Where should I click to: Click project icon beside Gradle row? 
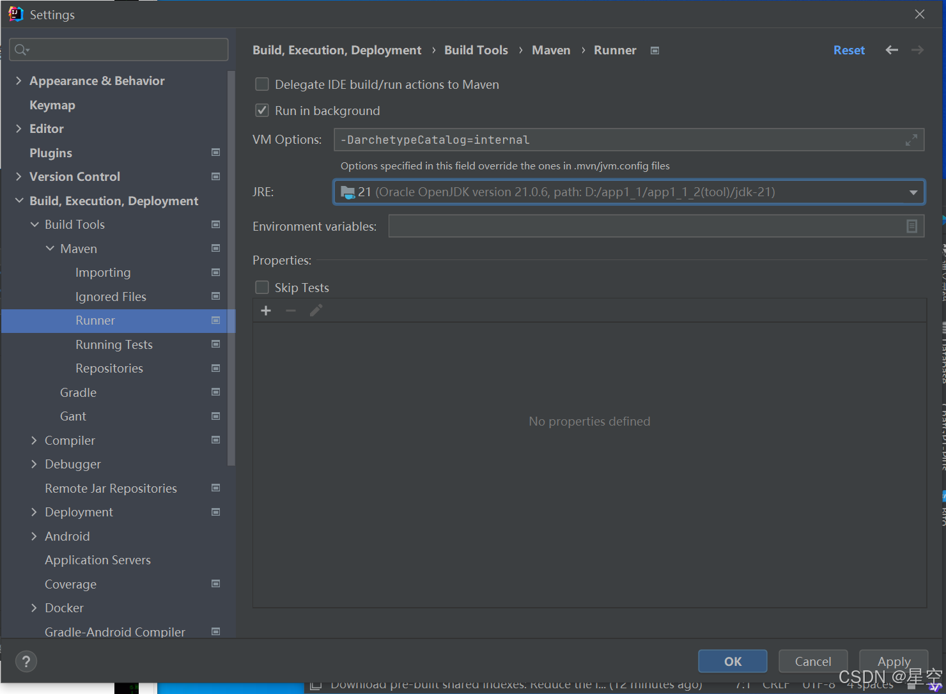215,392
